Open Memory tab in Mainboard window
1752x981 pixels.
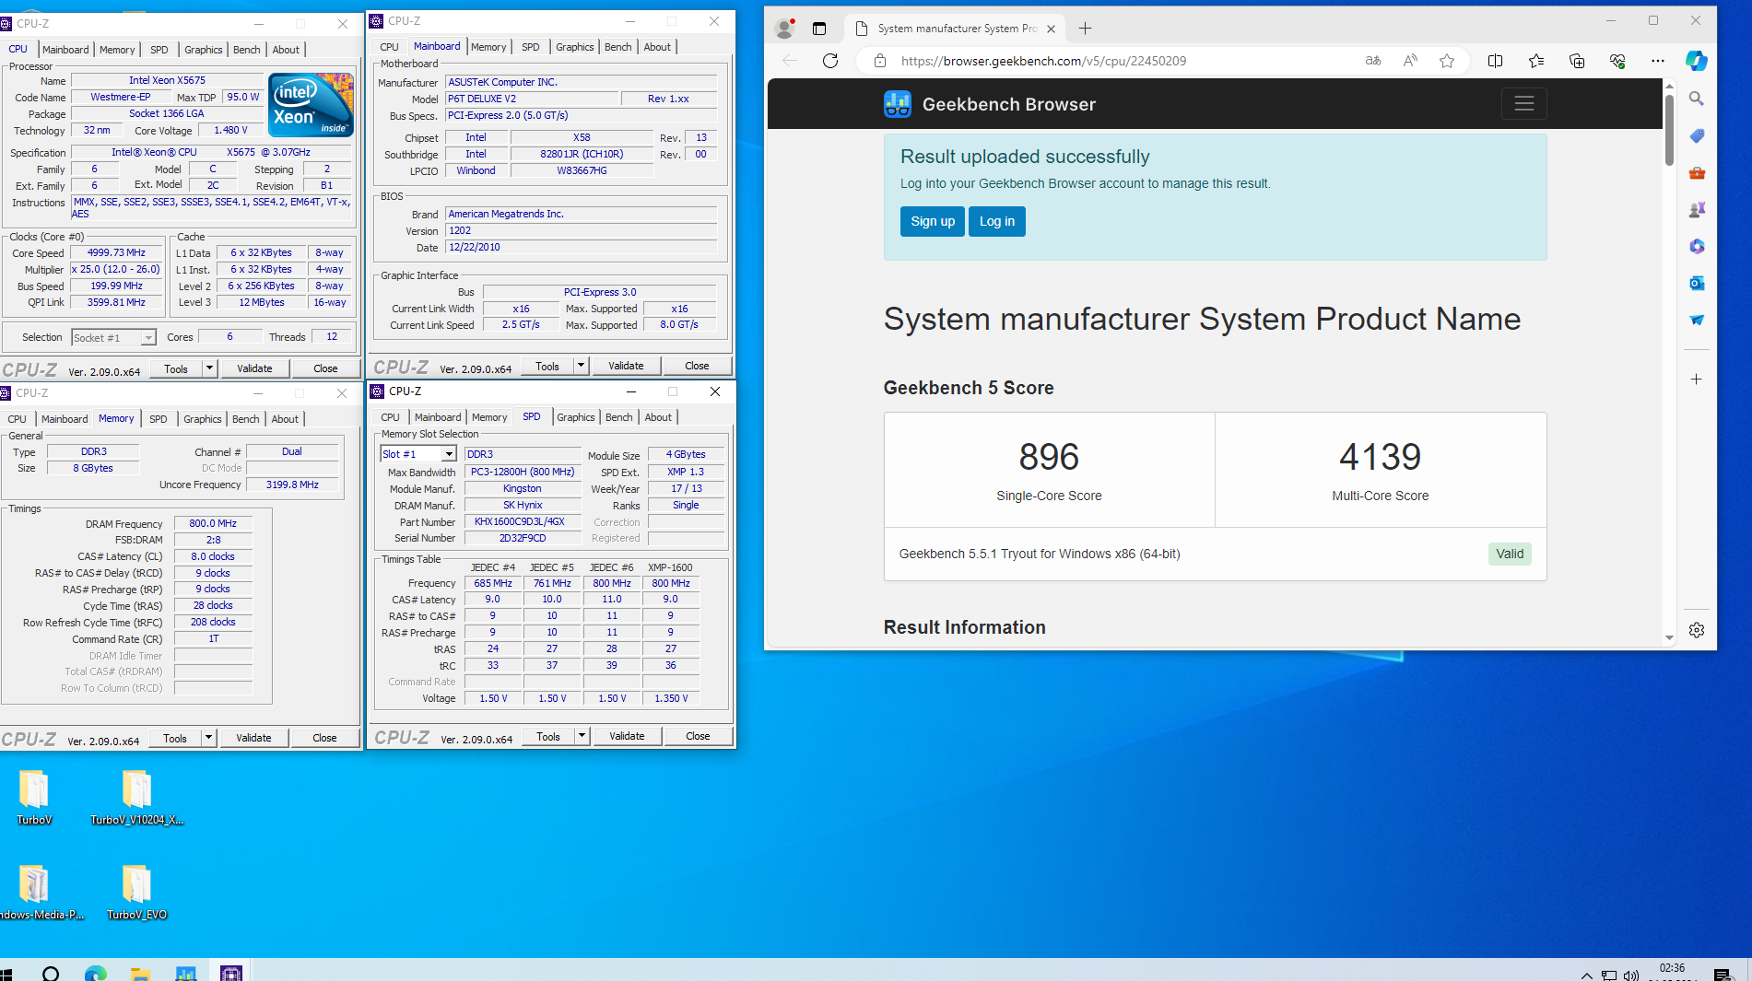click(x=488, y=47)
